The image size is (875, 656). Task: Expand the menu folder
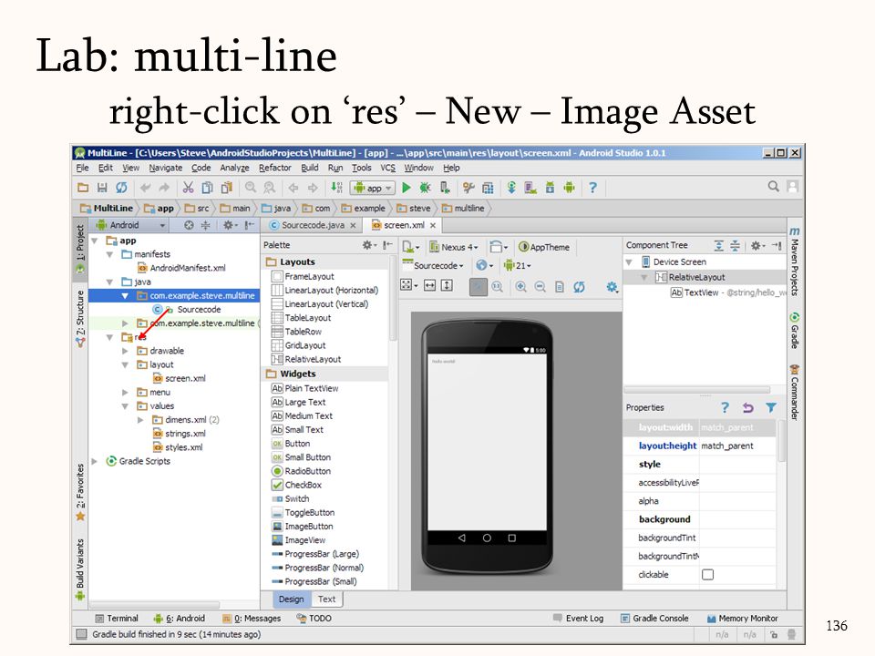click(125, 392)
